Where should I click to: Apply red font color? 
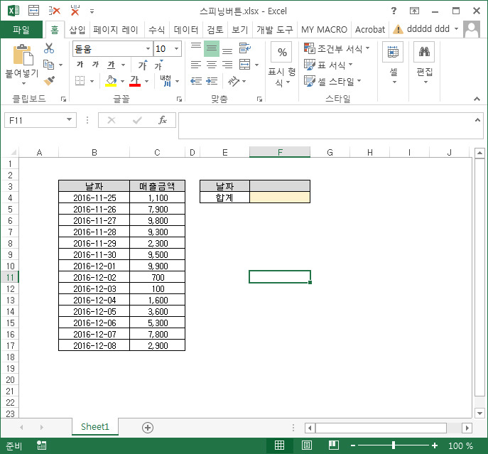tap(135, 81)
